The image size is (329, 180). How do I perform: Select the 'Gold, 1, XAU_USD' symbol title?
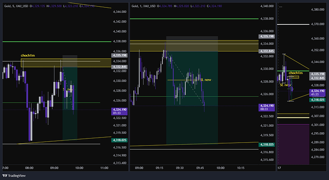144,6
